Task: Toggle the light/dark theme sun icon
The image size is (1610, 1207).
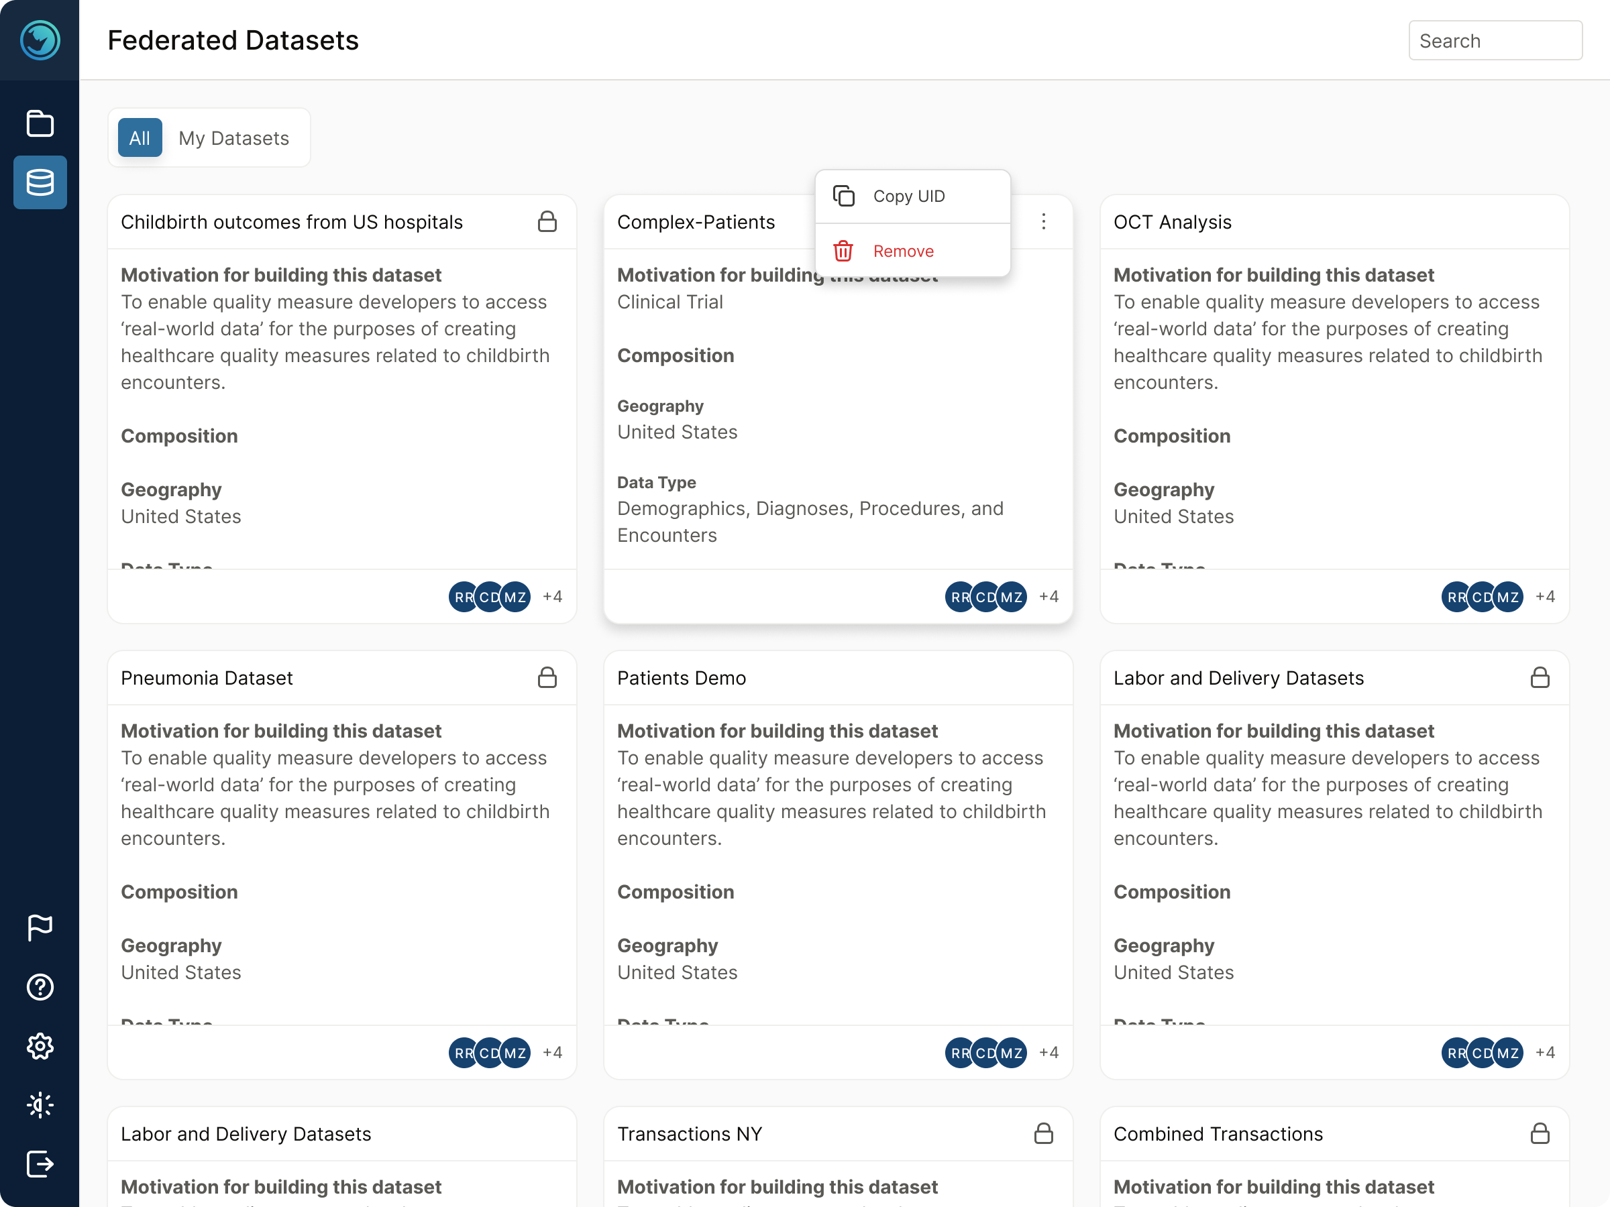Action: 40,1105
